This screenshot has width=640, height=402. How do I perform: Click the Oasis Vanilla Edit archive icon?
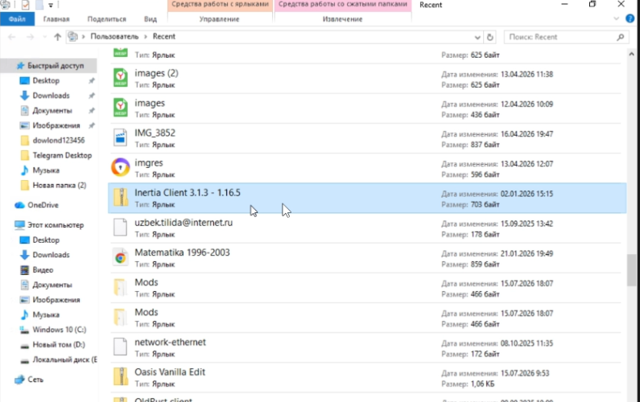[x=121, y=377]
